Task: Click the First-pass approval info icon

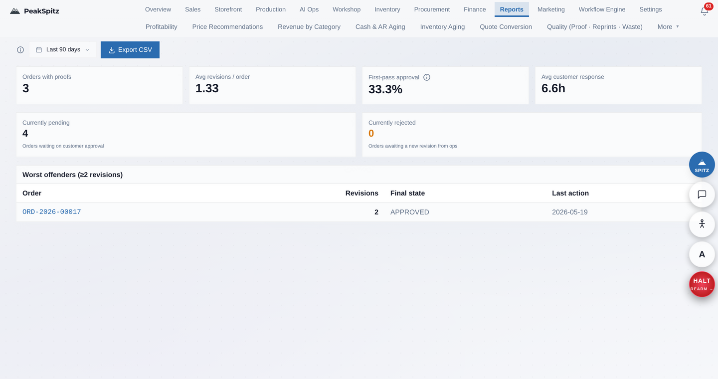Action: tap(427, 77)
